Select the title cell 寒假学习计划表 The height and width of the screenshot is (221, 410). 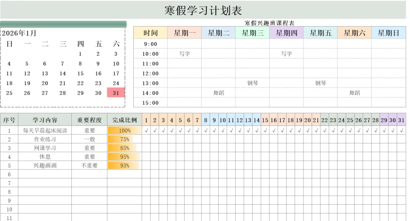click(203, 10)
